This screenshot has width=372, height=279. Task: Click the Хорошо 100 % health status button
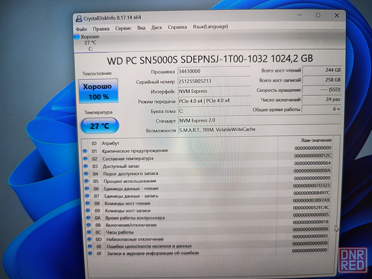pyautogui.click(x=99, y=92)
